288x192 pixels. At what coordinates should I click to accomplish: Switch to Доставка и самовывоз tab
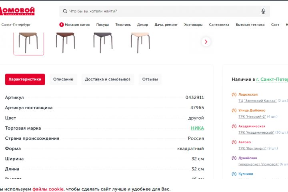108,79
